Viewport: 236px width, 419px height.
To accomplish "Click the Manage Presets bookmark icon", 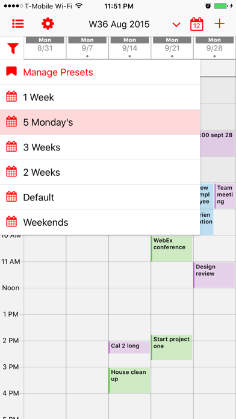I will tap(11, 72).
